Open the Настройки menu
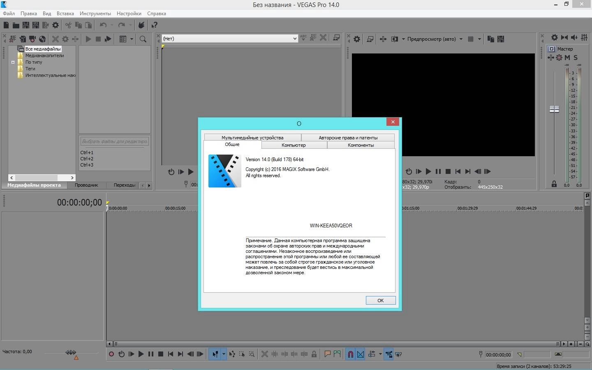This screenshot has height=370, width=592. [x=129, y=14]
